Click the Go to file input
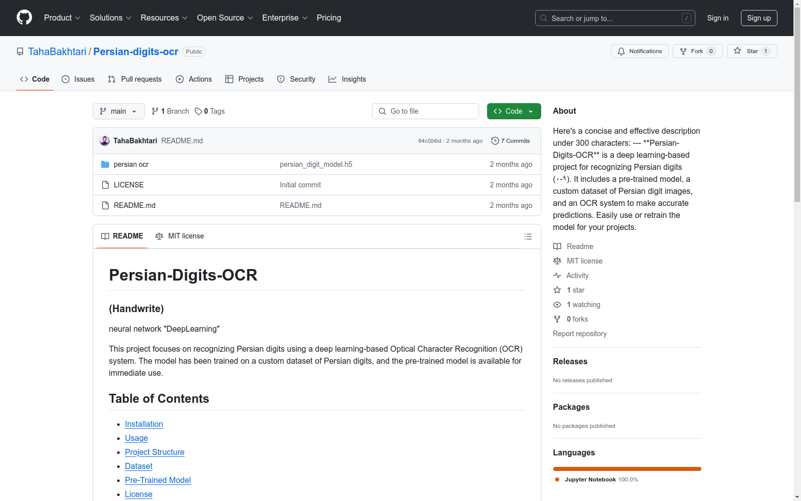 click(x=426, y=111)
